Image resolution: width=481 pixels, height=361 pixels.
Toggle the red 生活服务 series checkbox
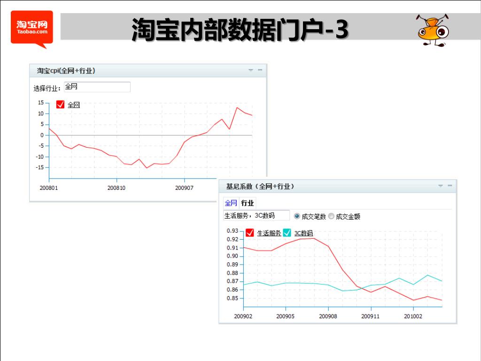tap(250, 233)
